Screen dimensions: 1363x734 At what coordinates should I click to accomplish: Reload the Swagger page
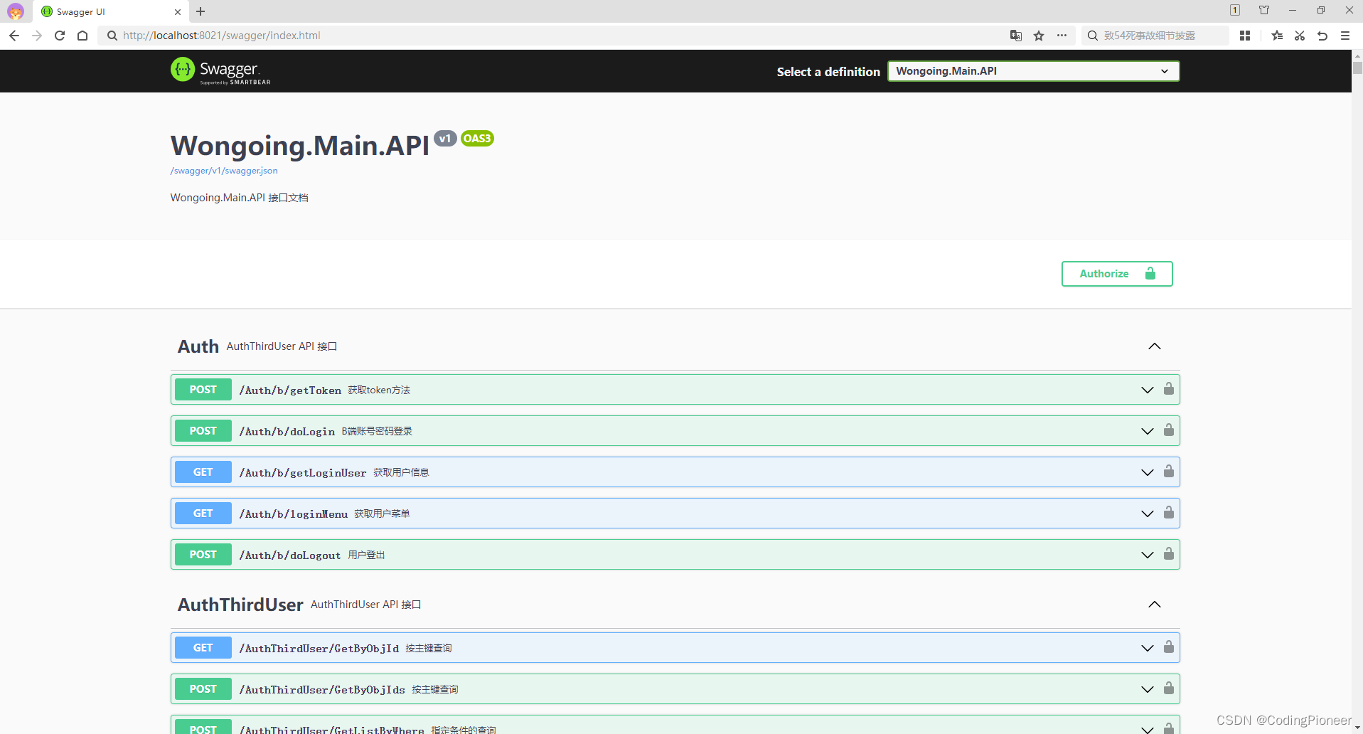(x=60, y=36)
